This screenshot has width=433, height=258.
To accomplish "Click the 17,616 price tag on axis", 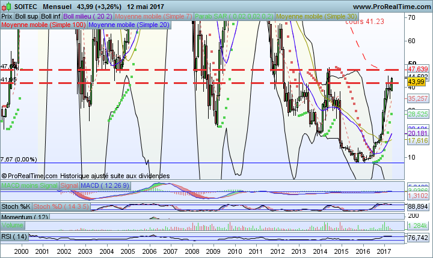I will pos(418,140).
